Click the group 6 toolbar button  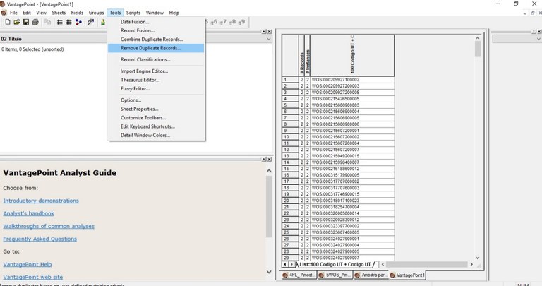[214, 22]
